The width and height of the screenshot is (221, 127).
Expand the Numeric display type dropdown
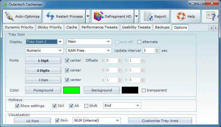(x=60, y=51)
